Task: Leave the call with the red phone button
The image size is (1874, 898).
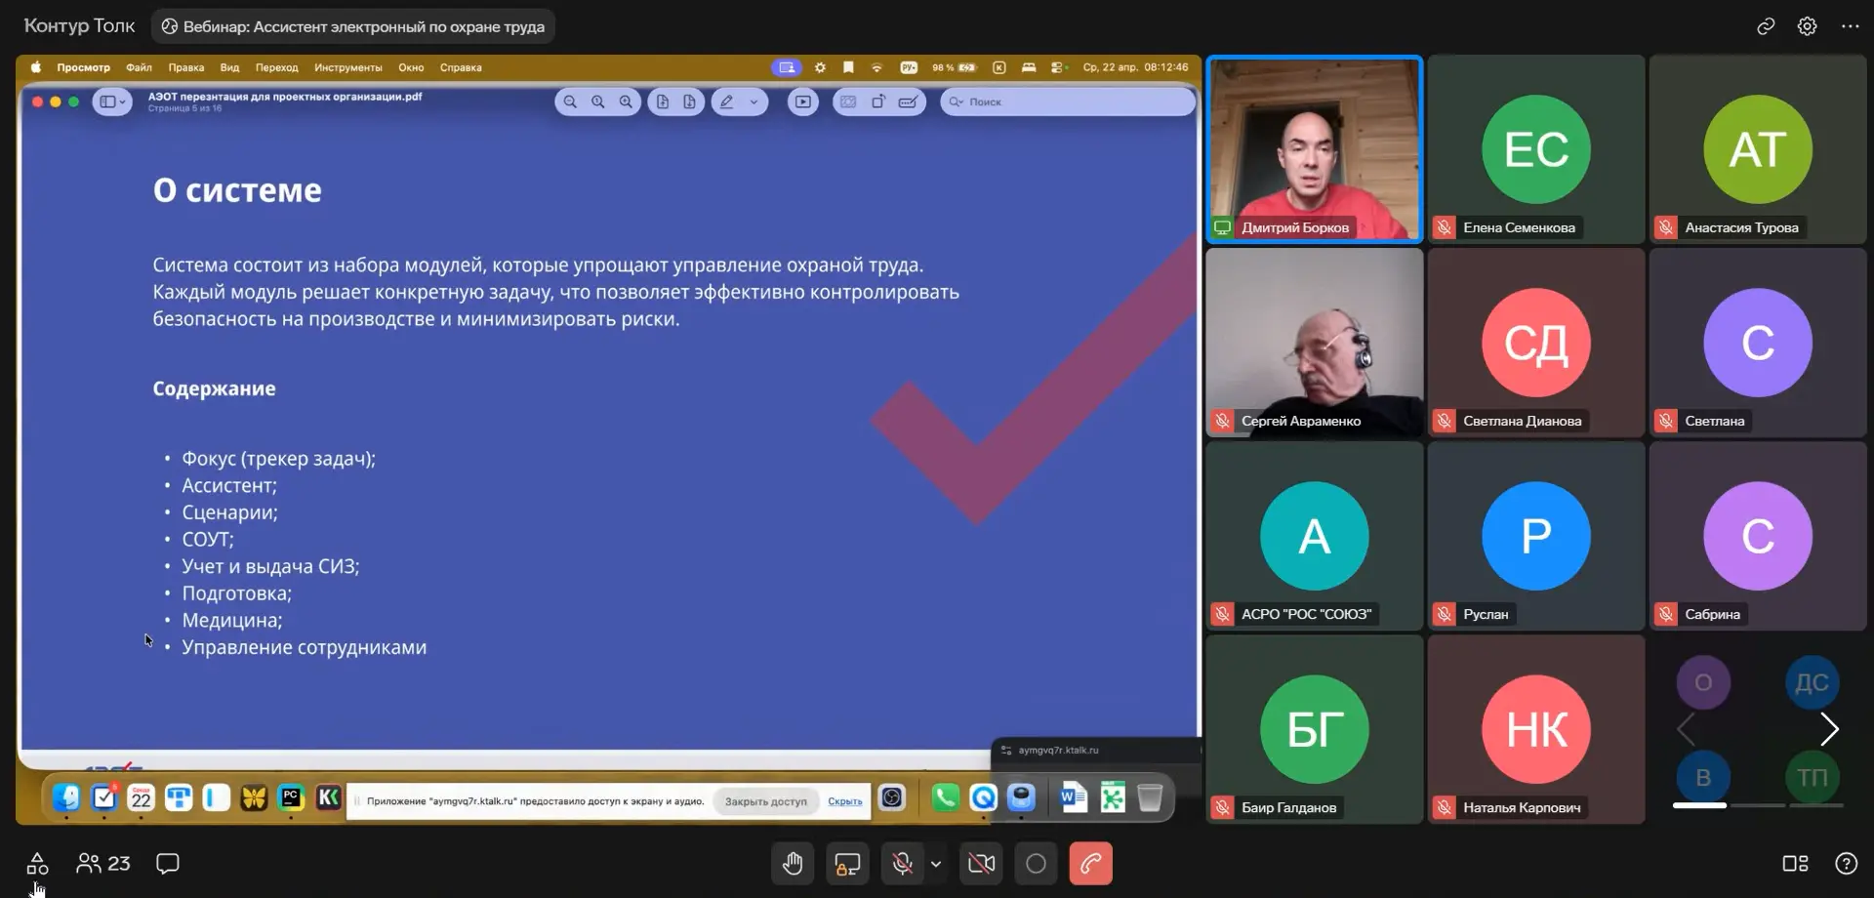Action: point(1090,864)
